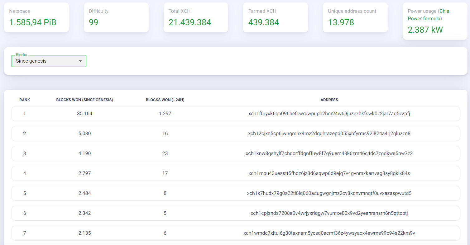Select the row with 35.164 blocks won
470x245 pixels.
[x=236, y=114]
